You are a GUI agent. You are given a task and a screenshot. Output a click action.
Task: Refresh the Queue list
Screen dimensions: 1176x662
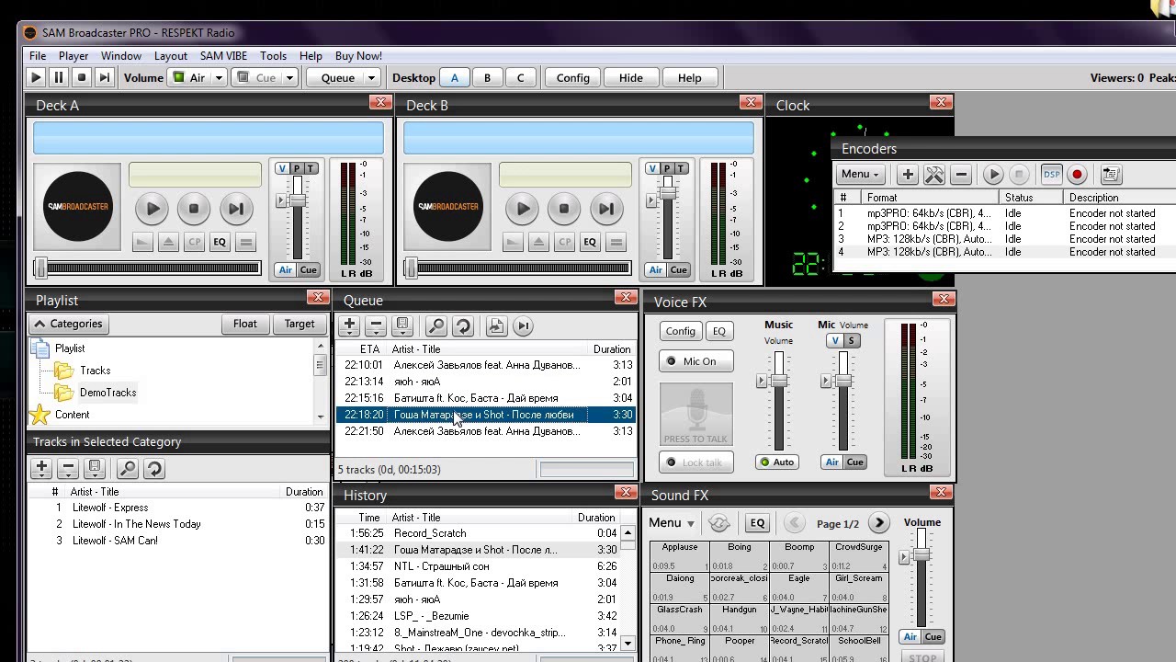(463, 325)
